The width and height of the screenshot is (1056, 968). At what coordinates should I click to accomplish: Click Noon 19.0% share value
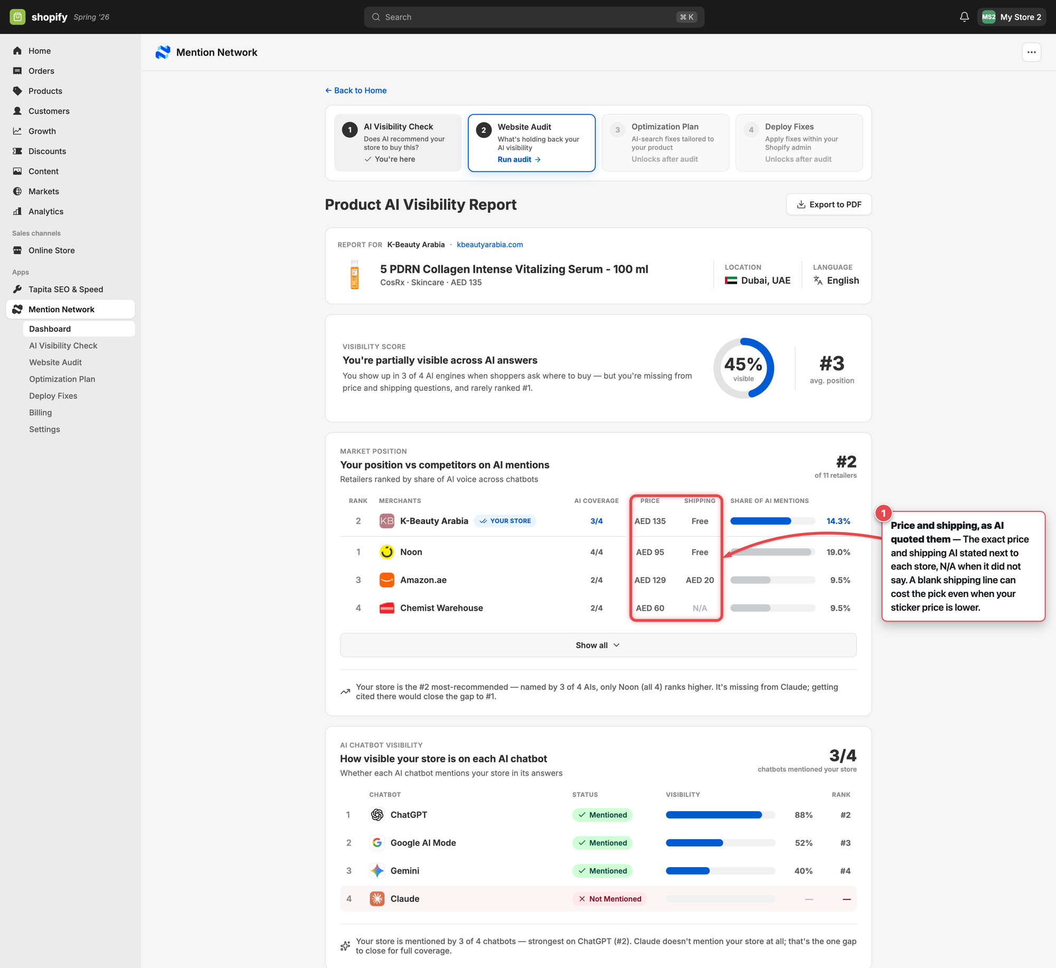click(x=838, y=552)
